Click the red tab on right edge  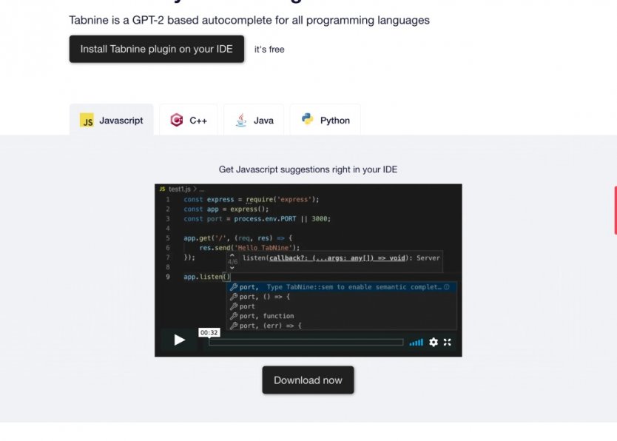tap(615, 210)
